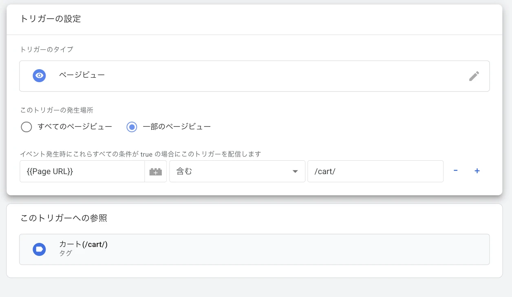Viewport: 512px width, 297px height.
Task: Click the トリガーの設定 heading
Action: pyautogui.click(x=51, y=19)
